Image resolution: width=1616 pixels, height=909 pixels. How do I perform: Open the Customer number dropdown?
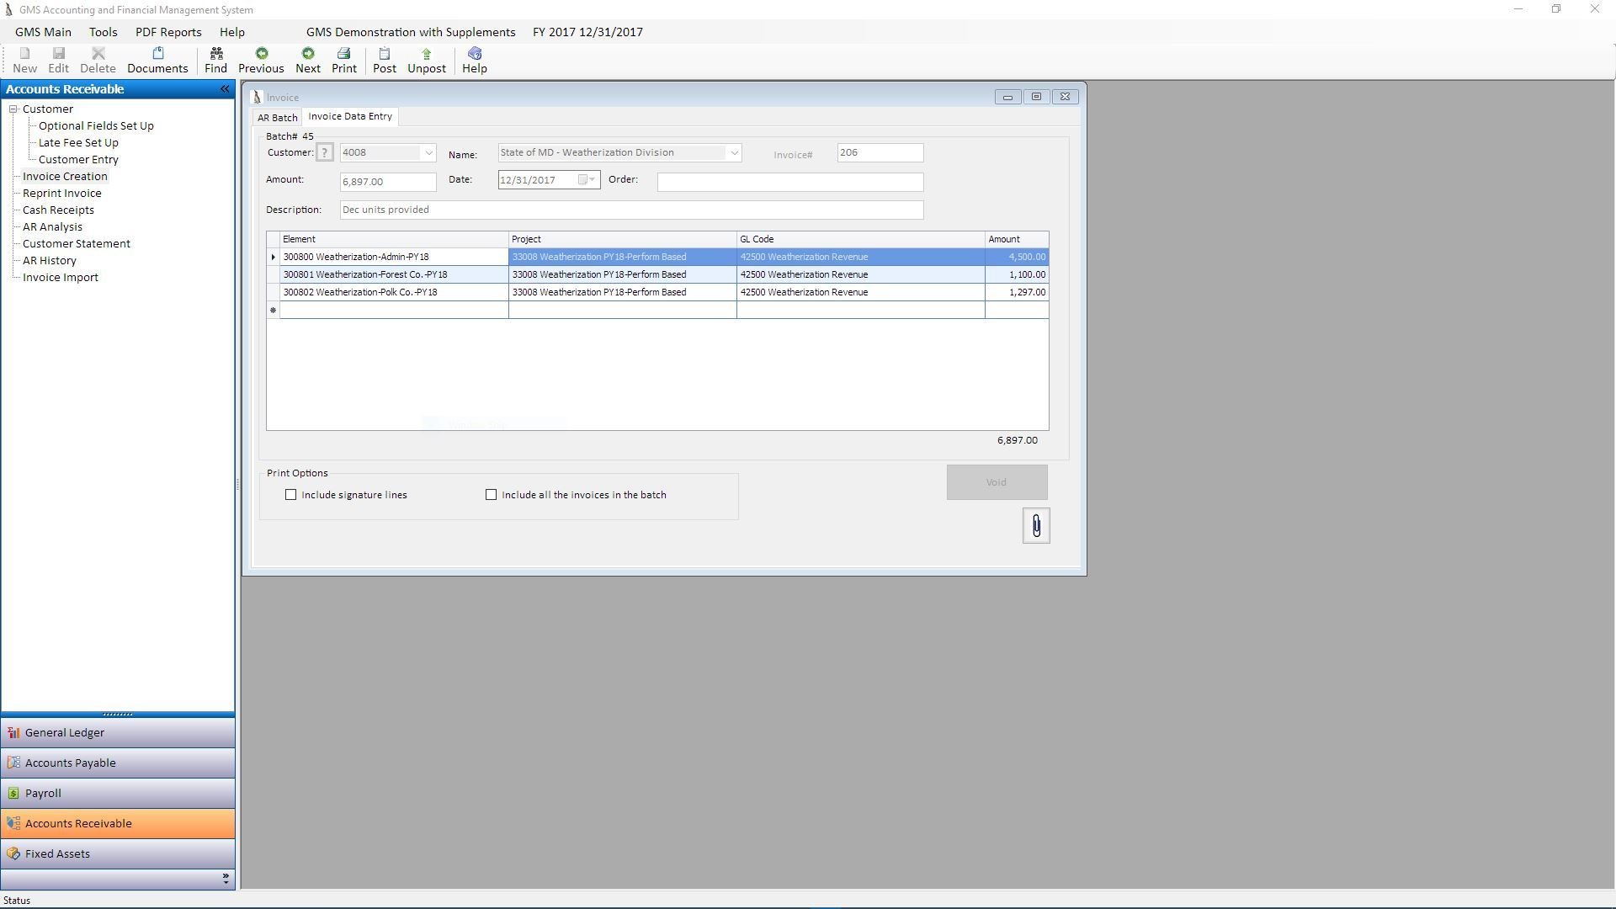click(428, 153)
